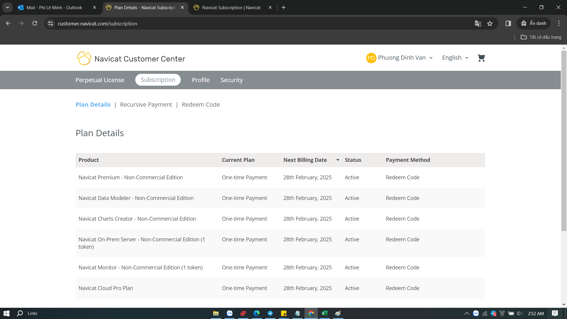
Task: Close the Mail - Outlook tab
Action: click(94, 7)
